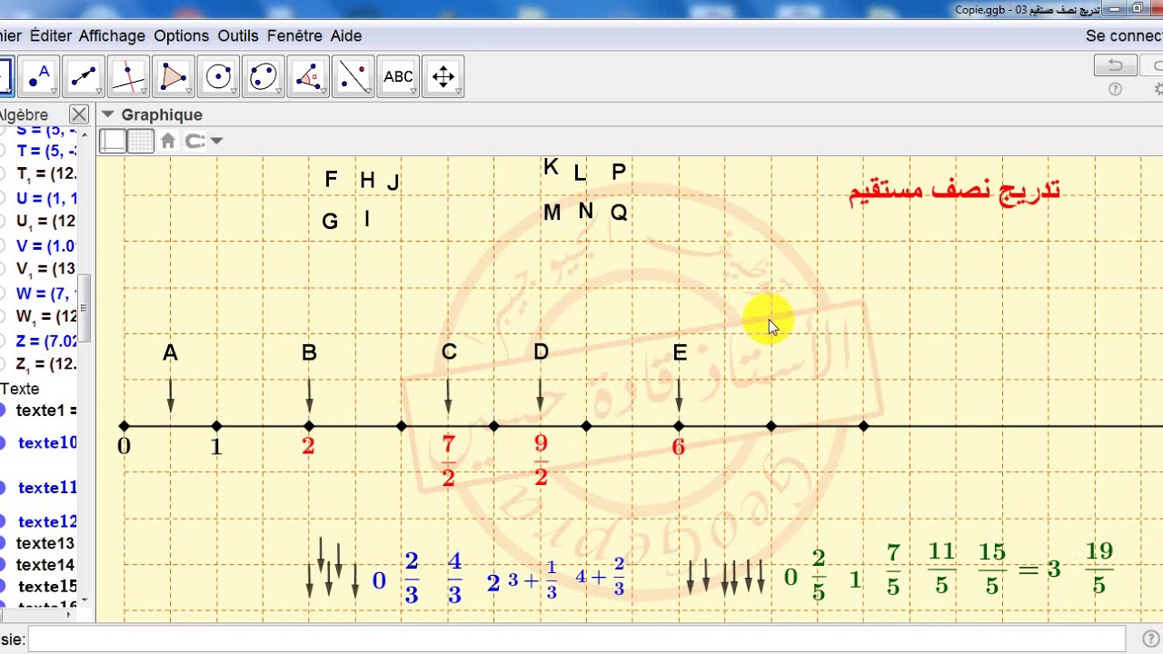Click Algèbre scrollbar down arrow
Image resolution: width=1163 pixels, height=654 pixels.
[86, 599]
